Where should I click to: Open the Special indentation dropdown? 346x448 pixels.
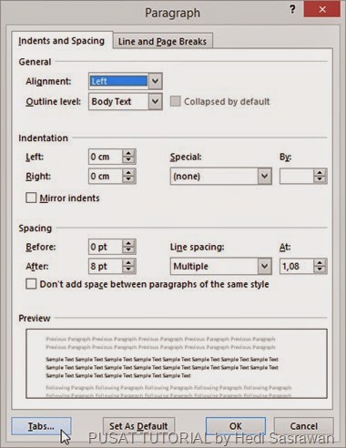point(264,176)
